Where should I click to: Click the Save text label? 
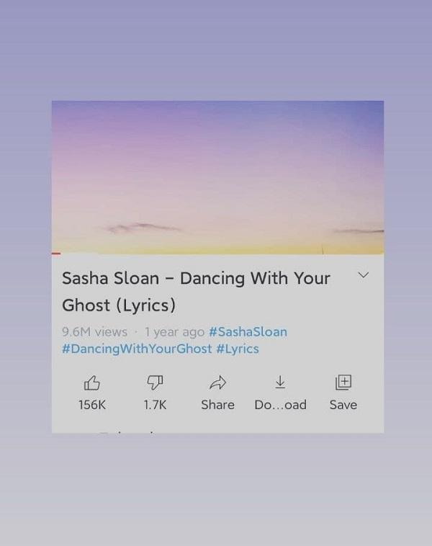(x=343, y=405)
